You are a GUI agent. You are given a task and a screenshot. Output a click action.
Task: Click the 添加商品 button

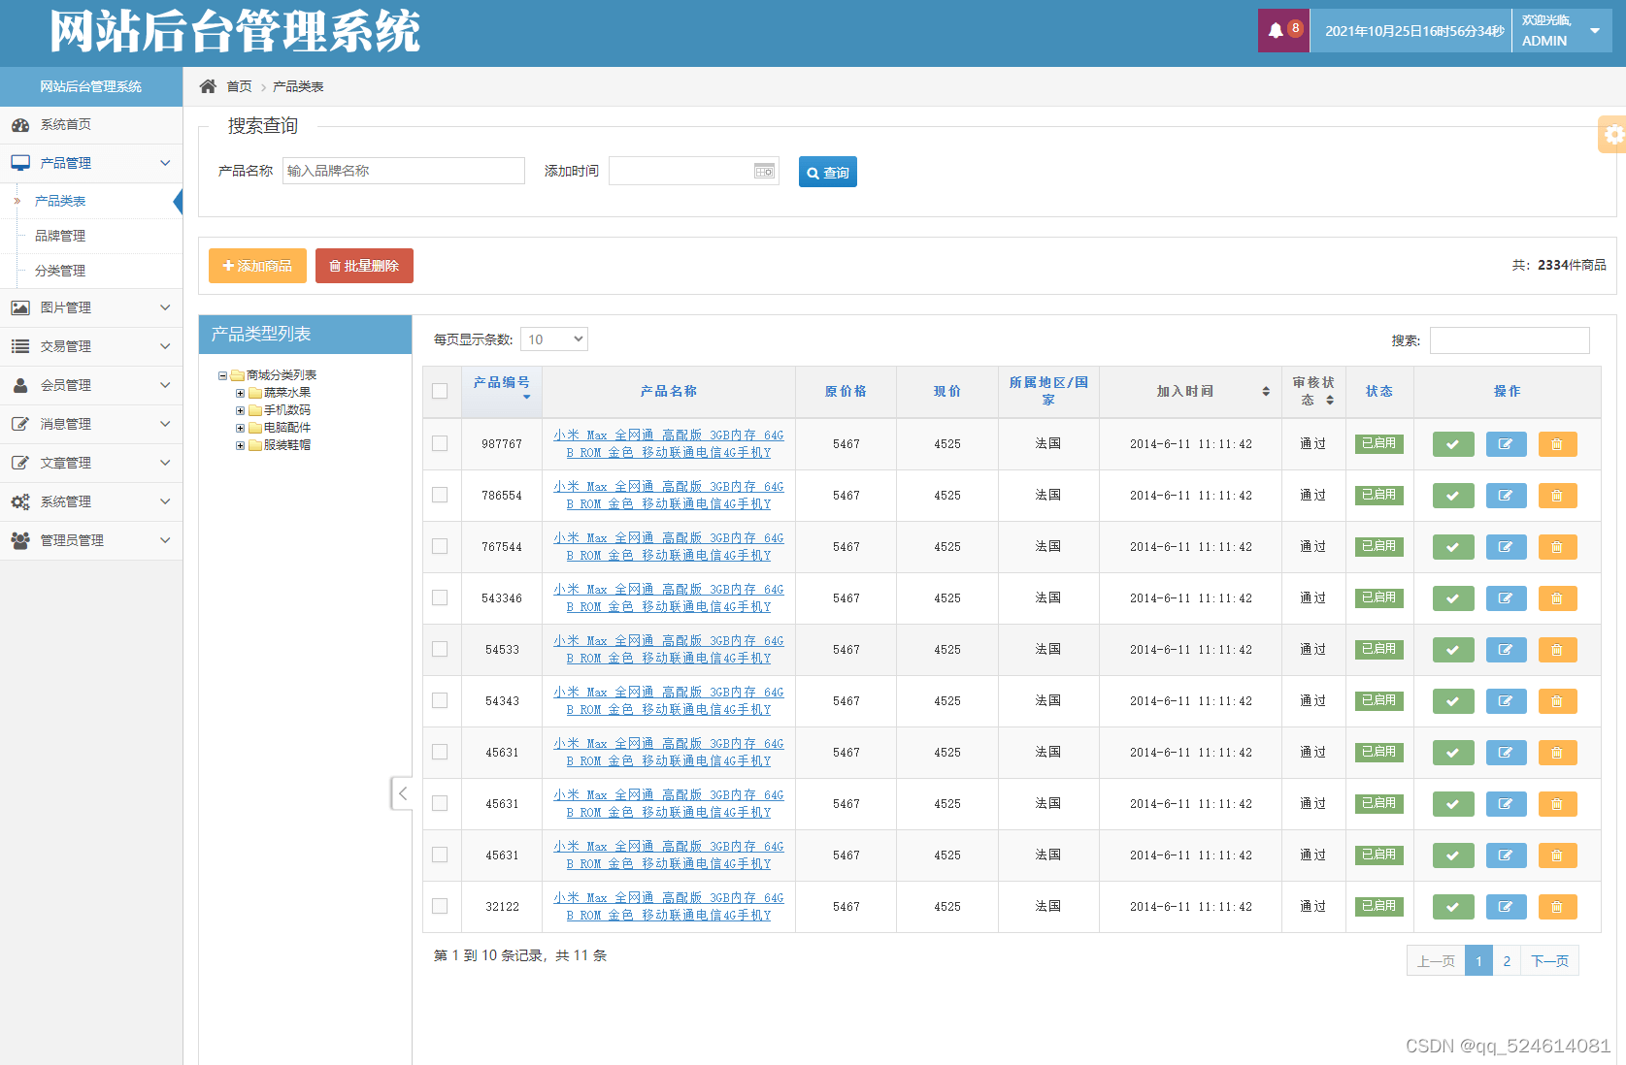click(257, 266)
